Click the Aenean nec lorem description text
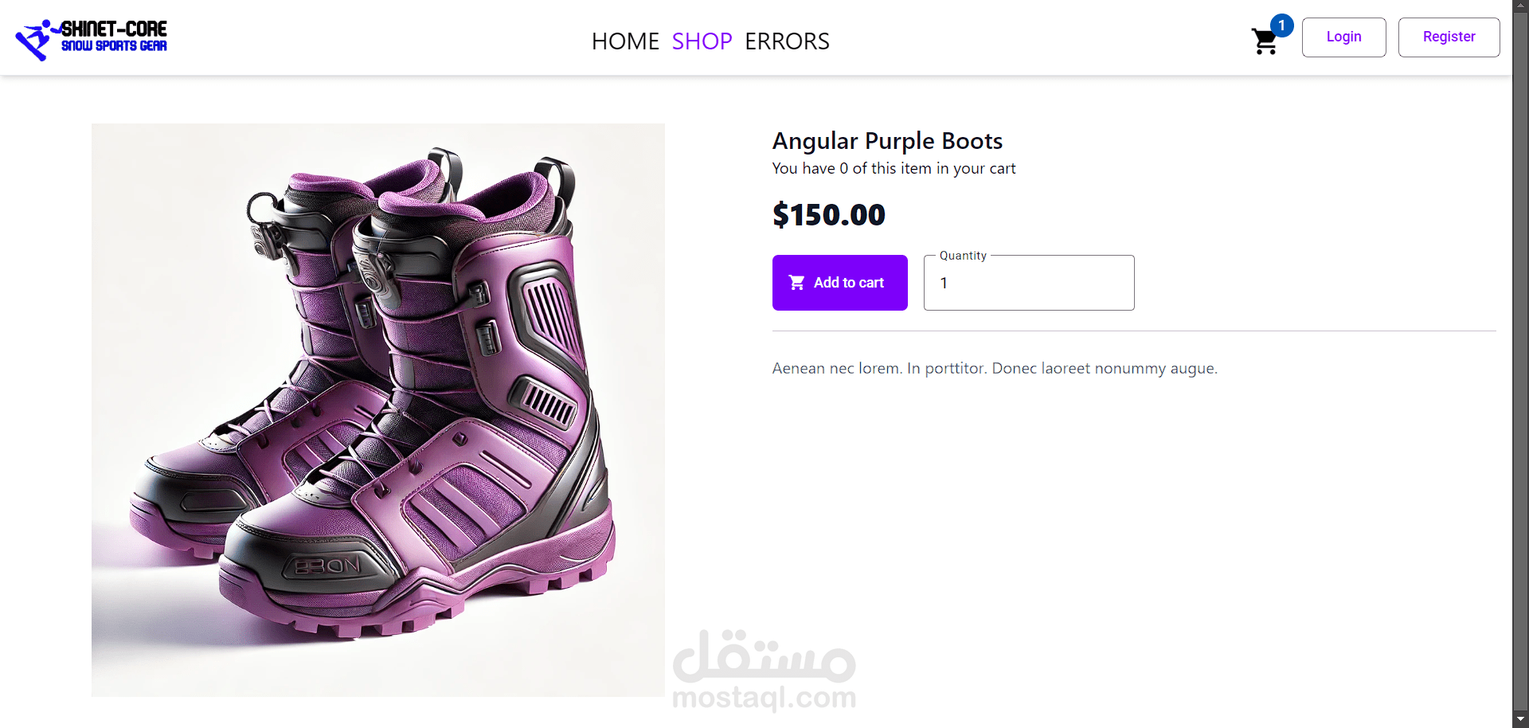The width and height of the screenshot is (1529, 728). coord(995,368)
